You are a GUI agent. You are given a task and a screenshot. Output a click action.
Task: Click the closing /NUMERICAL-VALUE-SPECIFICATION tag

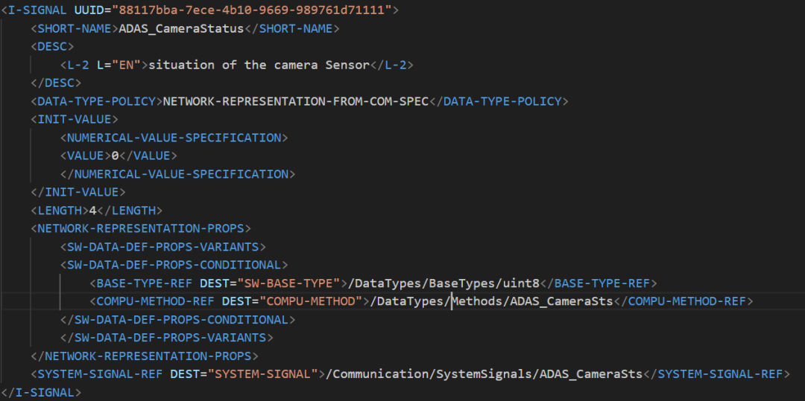[177, 174]
